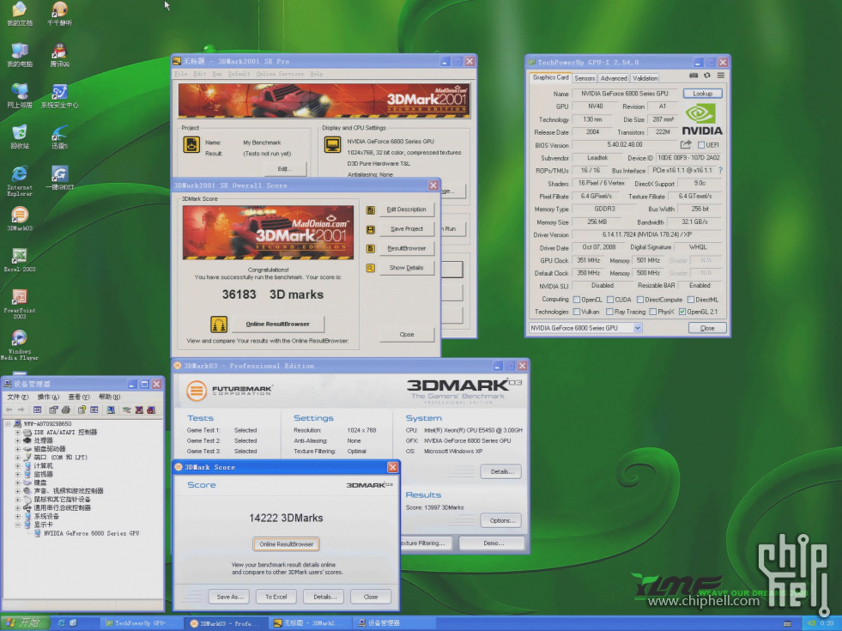842x631 pixels.
Task: Open the 3DMark03 desktop shortcut
Action: click(x=20, y=219)
